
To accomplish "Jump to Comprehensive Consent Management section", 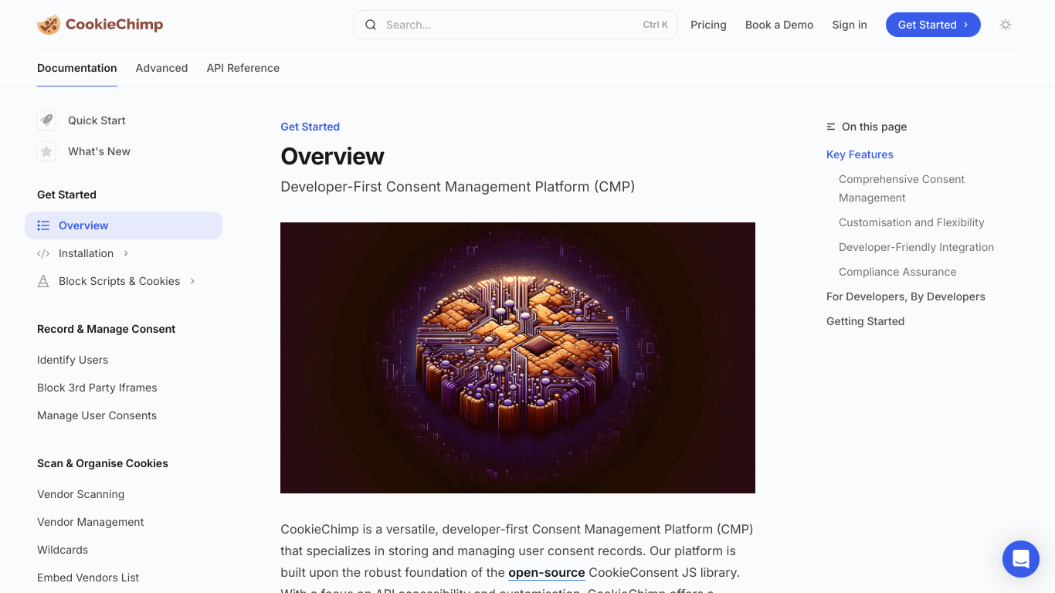I will 901,188.
